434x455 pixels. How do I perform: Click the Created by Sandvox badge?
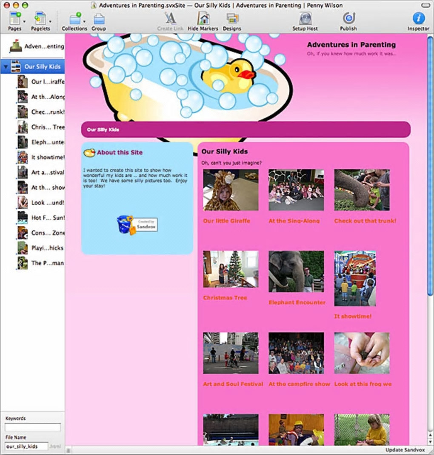pos(137,225)
